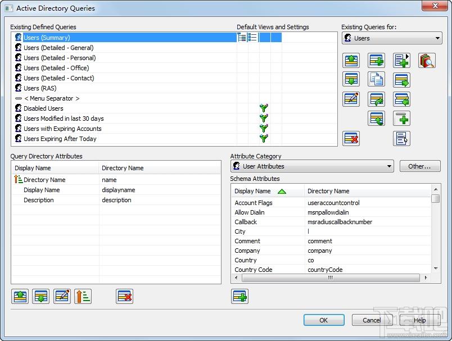Click schema list vertical scrollbar down arrow

(436, 268)
